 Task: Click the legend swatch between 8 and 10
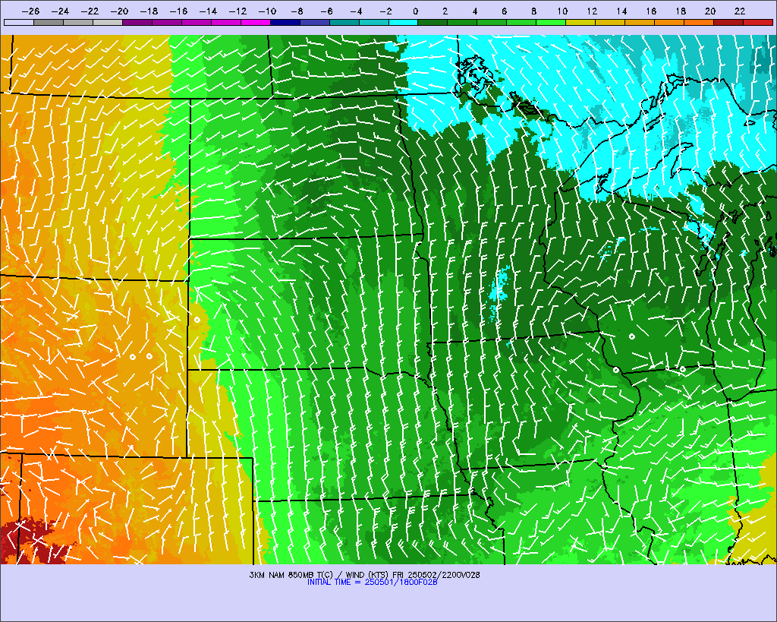point(551,22)
